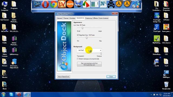Open My Computer on the desktop

tap(5, 6)
